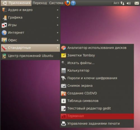Click the printer icon for print jobs
The height and width of the screenshot is (130, 140).
[64, 124]
